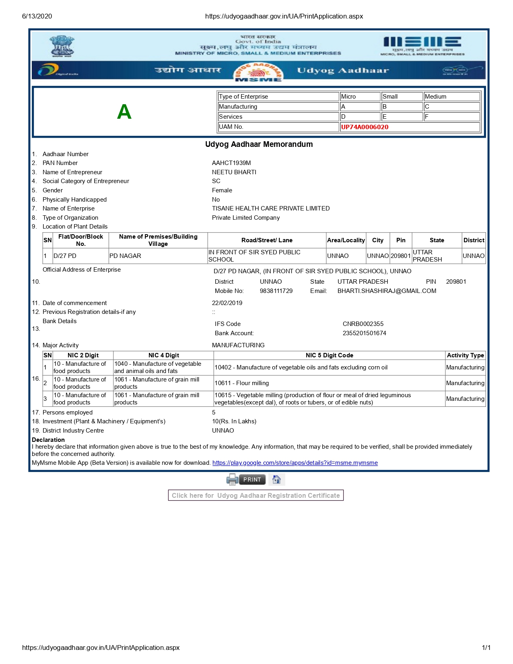The image size is (513, 664).
Task: Click the Services row label
Action: tap(278, 117)
